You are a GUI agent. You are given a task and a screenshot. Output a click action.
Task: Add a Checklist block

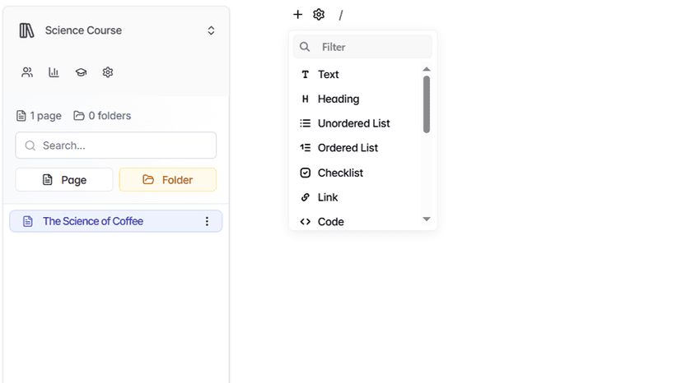339,173
